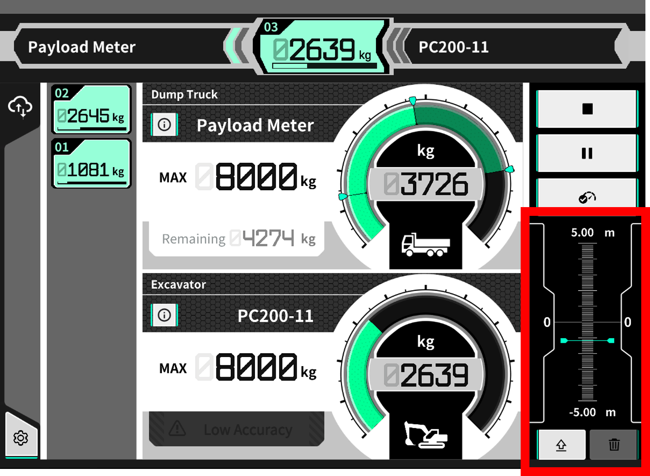The image size is (650, 476).
Task: Click the gauge calibration check icon
Action: (x=587, y=197)
